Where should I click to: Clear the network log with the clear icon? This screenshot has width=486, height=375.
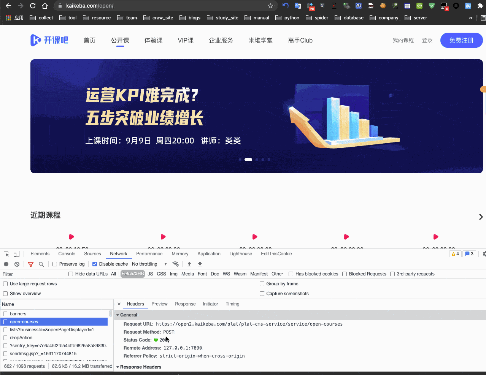pyautogui.click(x=17, y=264)
